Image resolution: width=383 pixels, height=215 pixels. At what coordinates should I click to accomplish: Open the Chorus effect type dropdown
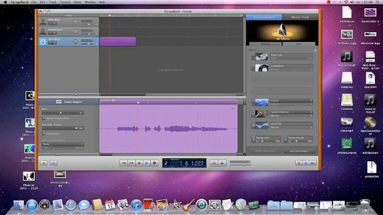pyautogui.click(x=291, y=100)
